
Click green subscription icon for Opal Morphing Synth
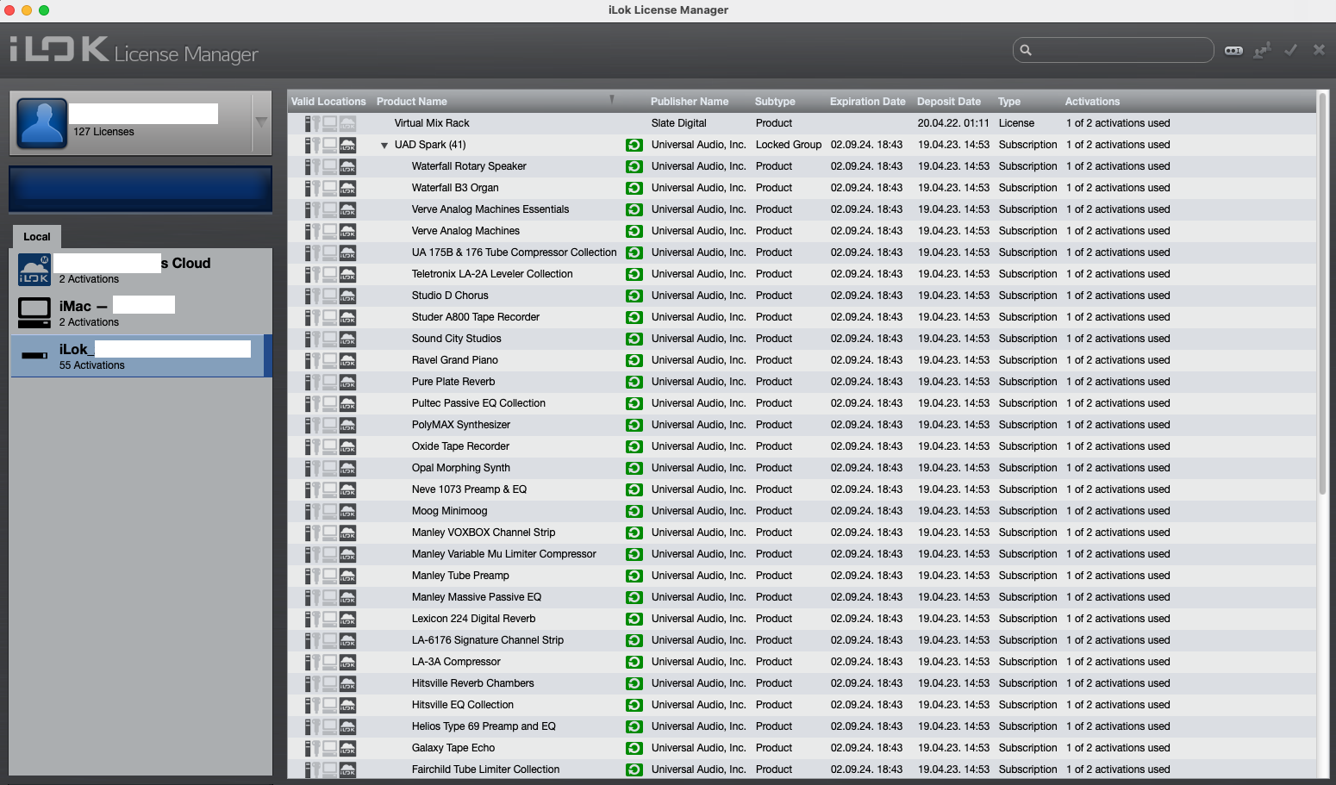tap(634, 468)
